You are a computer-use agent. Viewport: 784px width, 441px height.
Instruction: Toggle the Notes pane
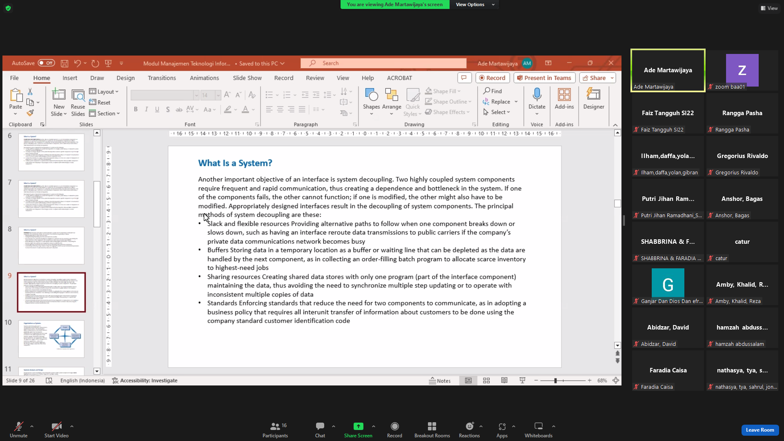click(x=440, y=381)
